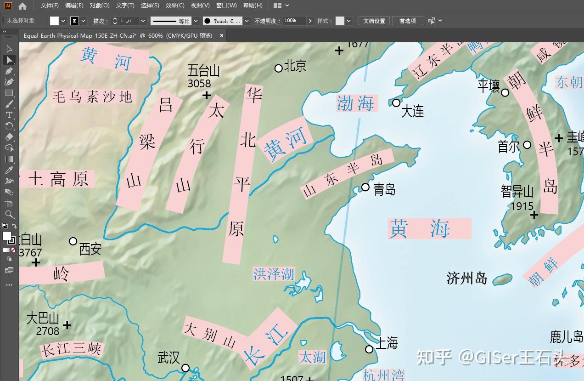Image resolution: width=584 pixels, height=381 pixels.
Task: Click the 首选项 button
Action: pos(407,21)
